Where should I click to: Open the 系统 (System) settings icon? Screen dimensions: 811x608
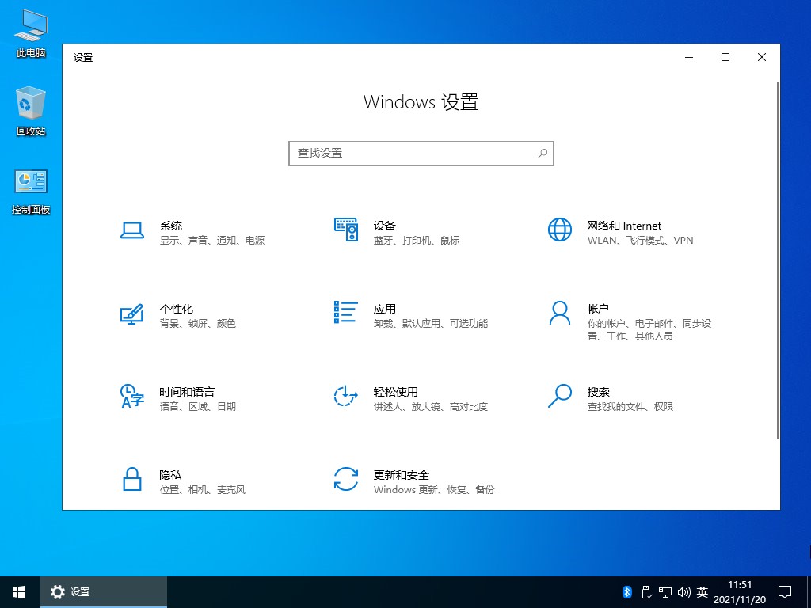pos(131,230)
